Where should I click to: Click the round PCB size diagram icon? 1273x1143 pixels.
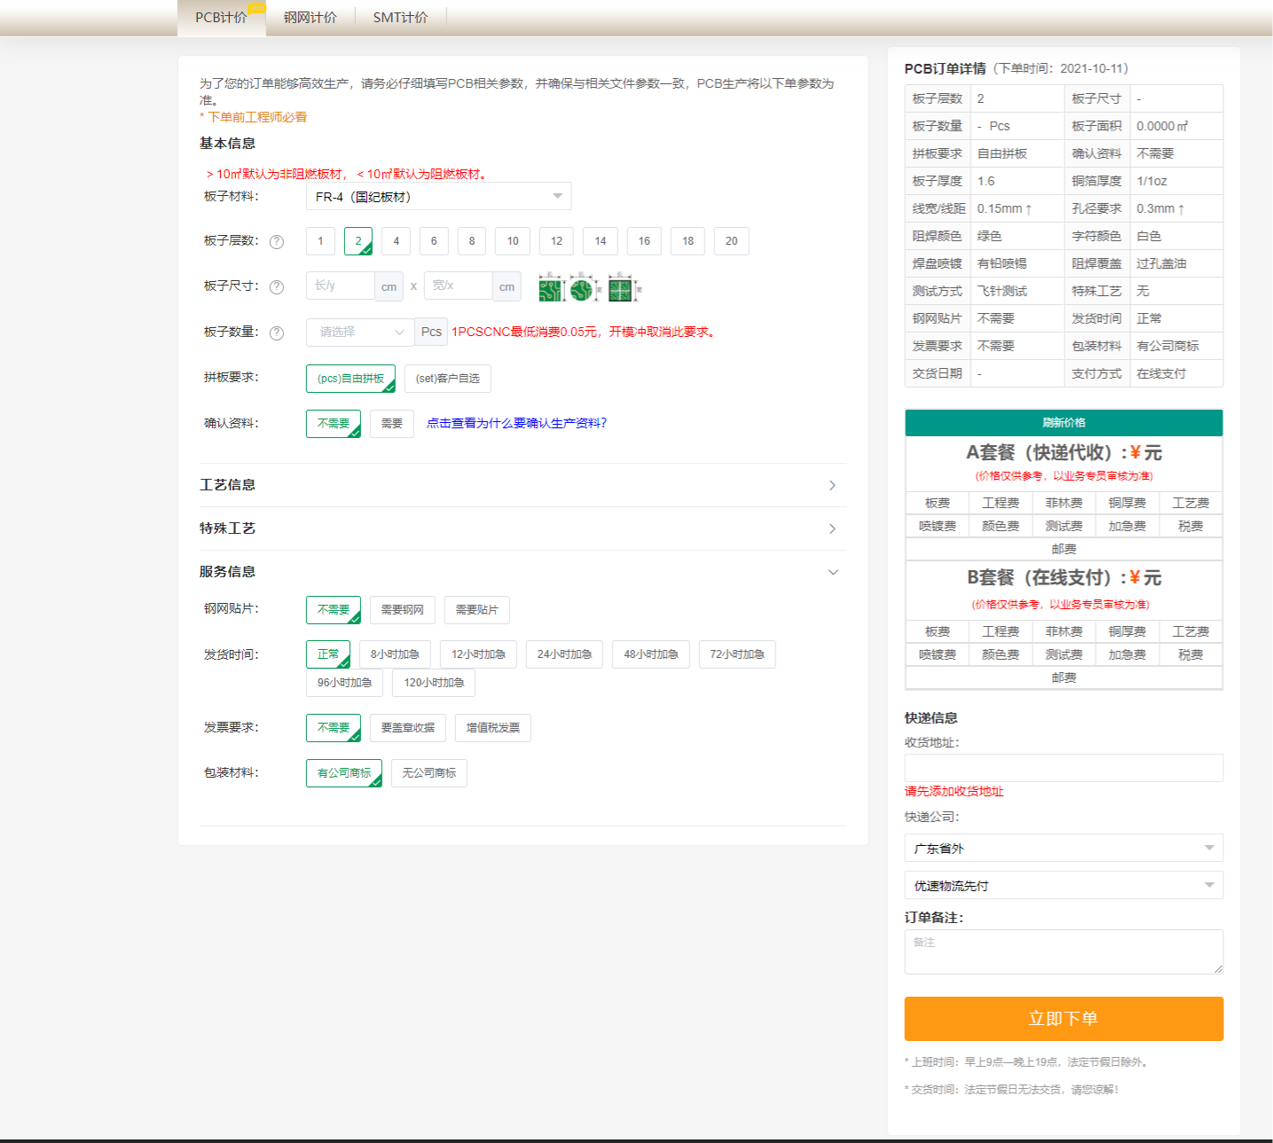pyautogui.click(x=582, y=288)
